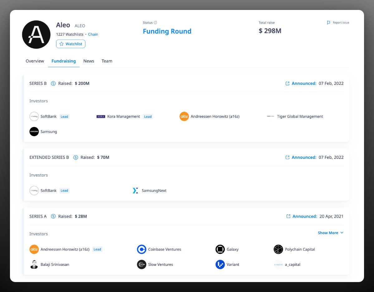Screen dimensions: 374x292
Task: Click the Lead badge next to Kora Management
Action: 148,117
